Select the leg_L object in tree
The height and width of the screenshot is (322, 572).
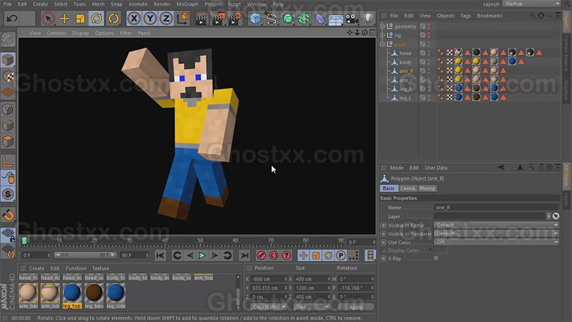click(x=405, y=98)
